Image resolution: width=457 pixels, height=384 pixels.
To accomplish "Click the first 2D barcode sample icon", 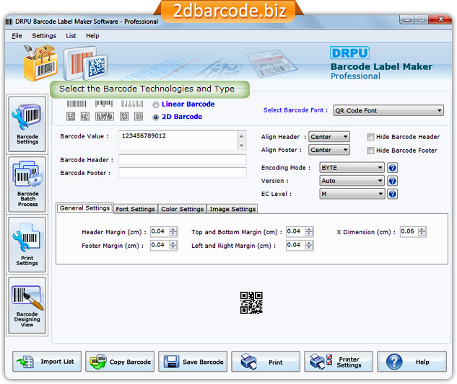I will point(71,117).
